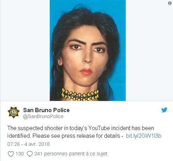Click the time '07:26' in the timestamp
Viewport: 173px width, 161px height.
[x=14, y=144]
